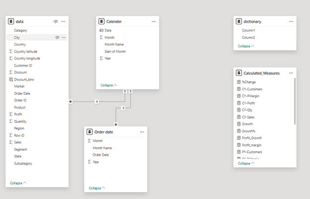Screen dimensions: 310x199
Task: Select the Subcategory field in data table
Action: [24, 163]
